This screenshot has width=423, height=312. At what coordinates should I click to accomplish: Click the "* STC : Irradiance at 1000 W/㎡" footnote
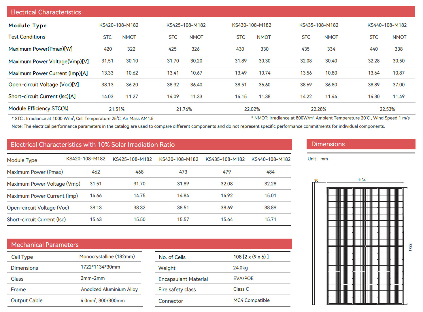pos(82,119)
